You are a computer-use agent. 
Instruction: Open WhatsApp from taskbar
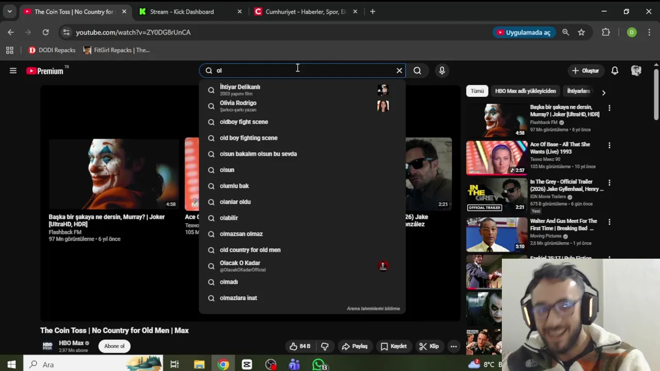tap(320, 364)
